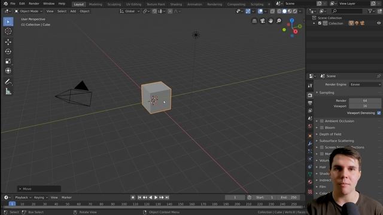This screenshot has height=215, width=383.
Task: Open the View Layer properties tab
Action: tap(310, 110)
